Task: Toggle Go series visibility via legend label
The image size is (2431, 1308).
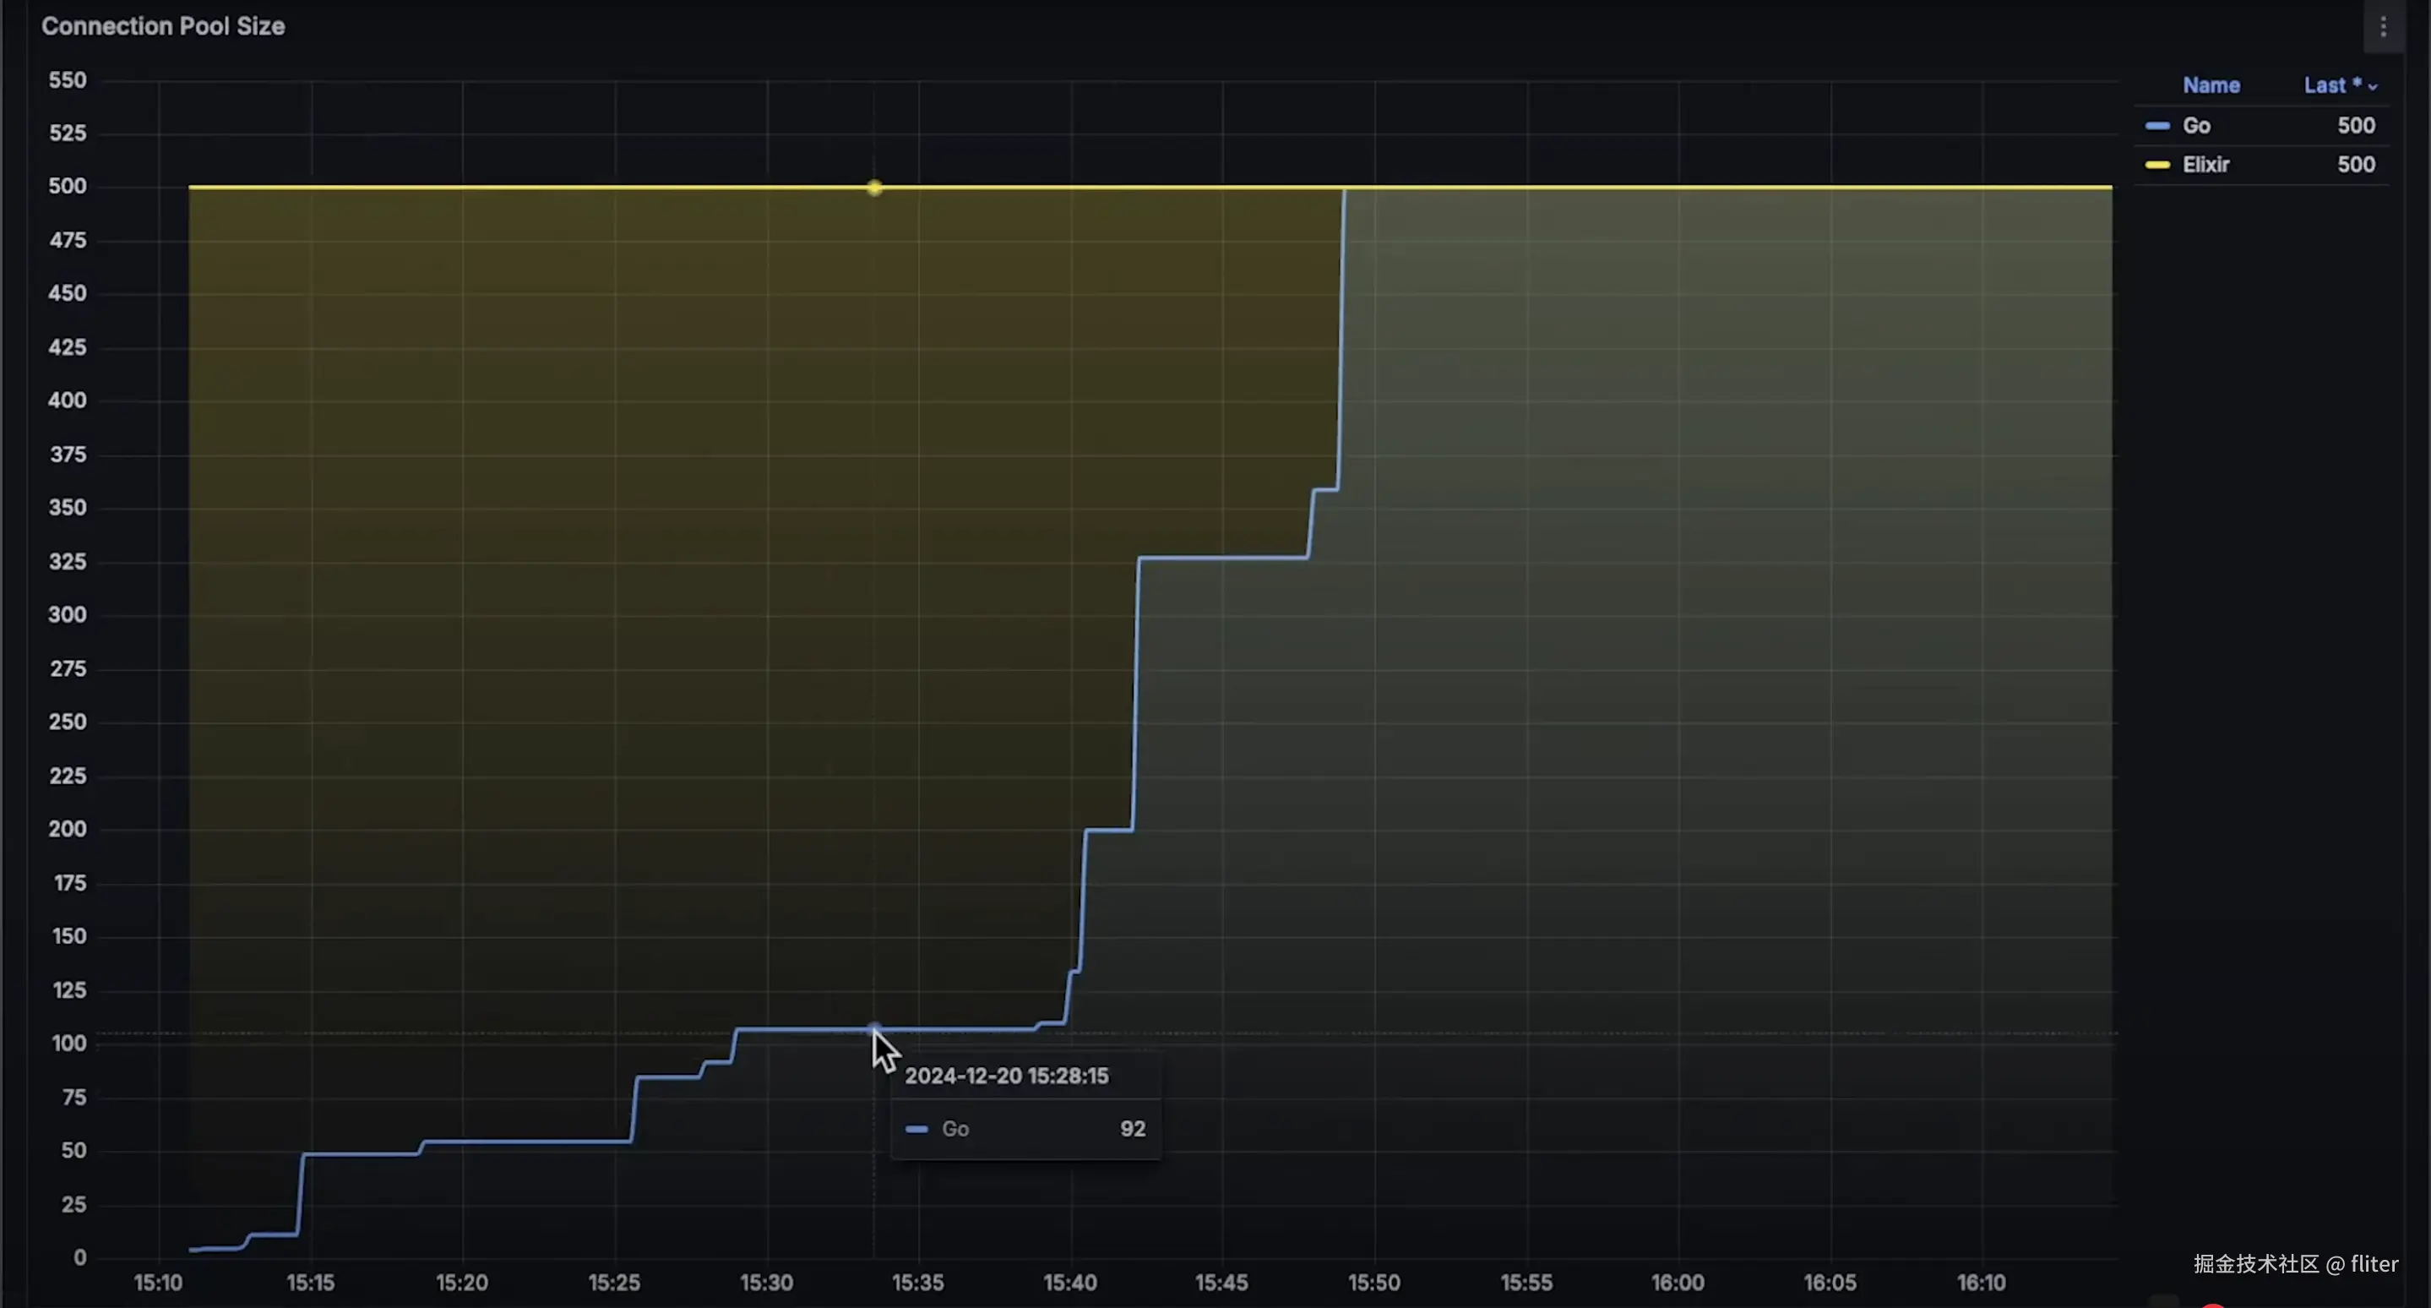Action: point(2196,126)
